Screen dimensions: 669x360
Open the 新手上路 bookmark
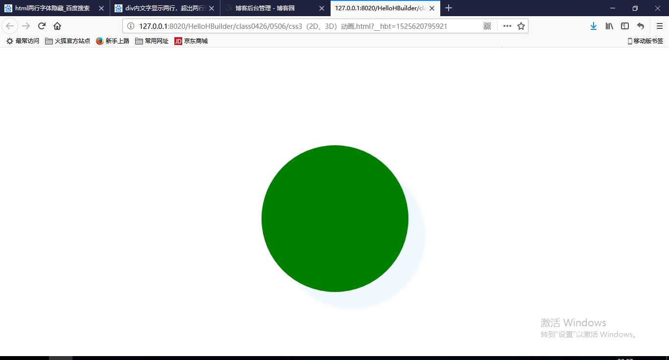113,41
